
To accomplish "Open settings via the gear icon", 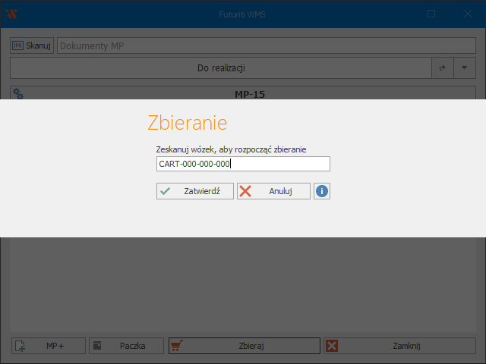I will click(18, 94).
